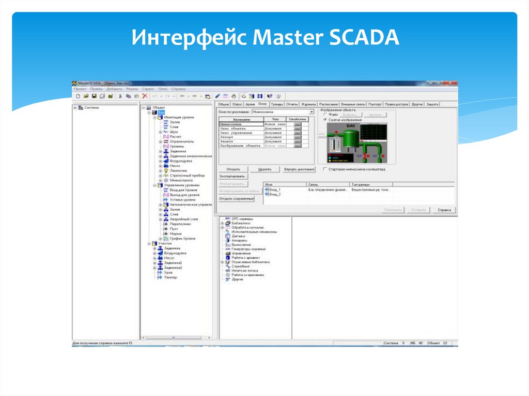Select the Нечеткая логика library icon

pyautogui.click(x=228, y=270)
